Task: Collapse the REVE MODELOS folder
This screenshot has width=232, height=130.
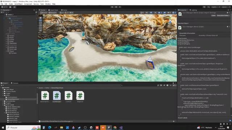Action: (5, 113)
